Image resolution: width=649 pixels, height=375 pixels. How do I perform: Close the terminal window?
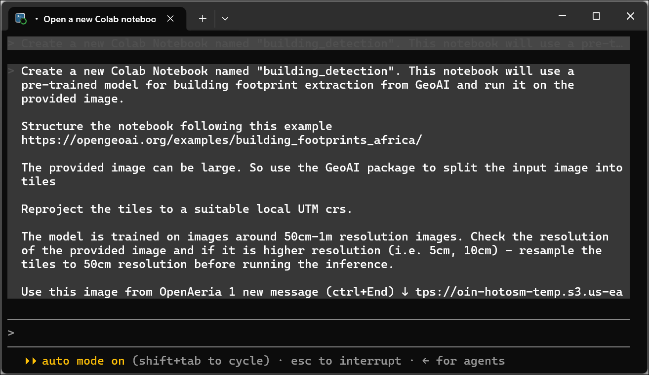tap(630, 16)
